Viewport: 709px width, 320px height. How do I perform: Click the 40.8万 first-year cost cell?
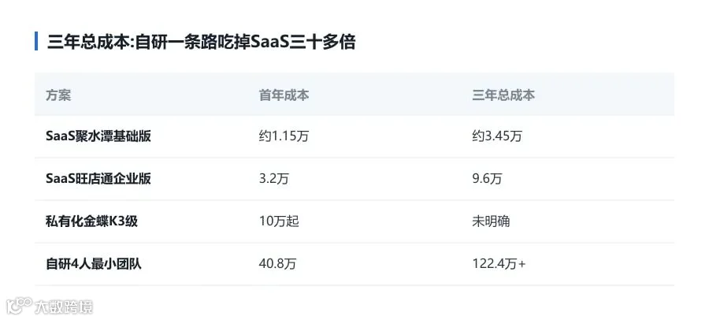click(277, 264)
